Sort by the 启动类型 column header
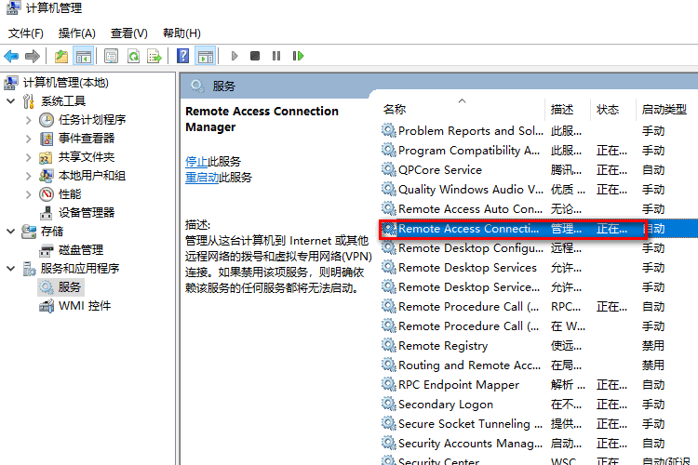This screenshot has height=465, width=698. pyautogui.click(x=666, y=110)
